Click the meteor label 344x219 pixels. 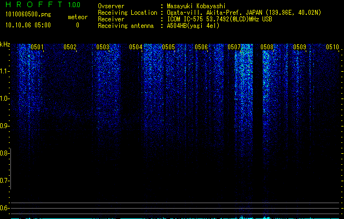click(x=78, y=17)
